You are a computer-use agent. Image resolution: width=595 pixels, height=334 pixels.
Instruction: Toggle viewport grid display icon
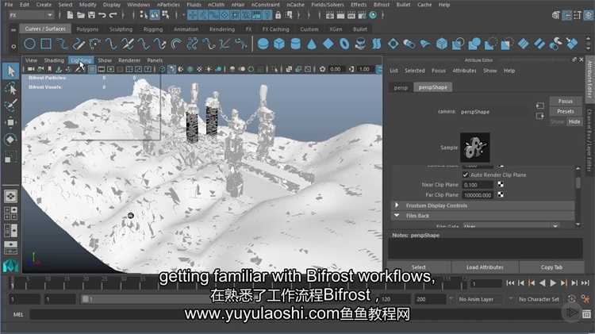pos(92,69)
